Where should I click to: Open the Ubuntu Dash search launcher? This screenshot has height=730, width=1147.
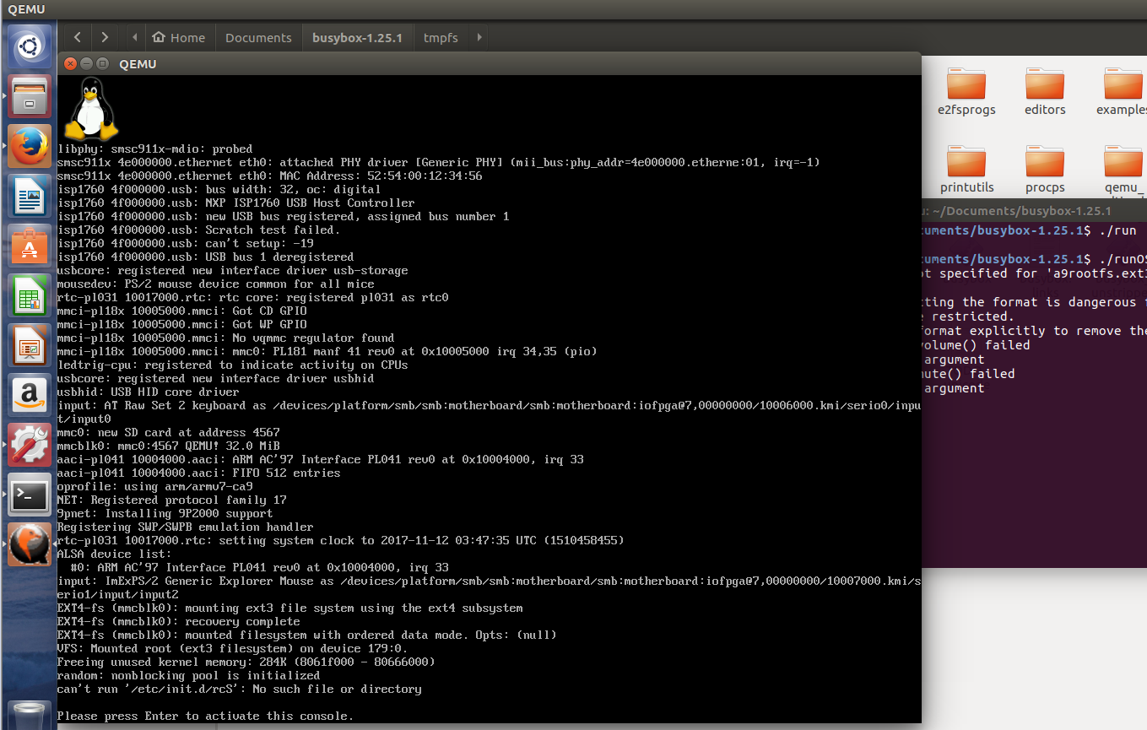[30, 47]
